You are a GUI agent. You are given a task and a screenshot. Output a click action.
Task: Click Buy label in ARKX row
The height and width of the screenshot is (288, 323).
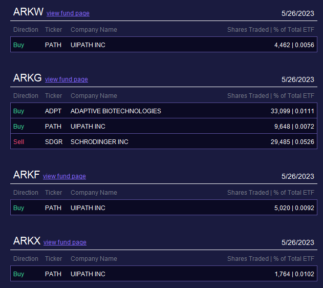pyautogui.click(x=19, y=274)
